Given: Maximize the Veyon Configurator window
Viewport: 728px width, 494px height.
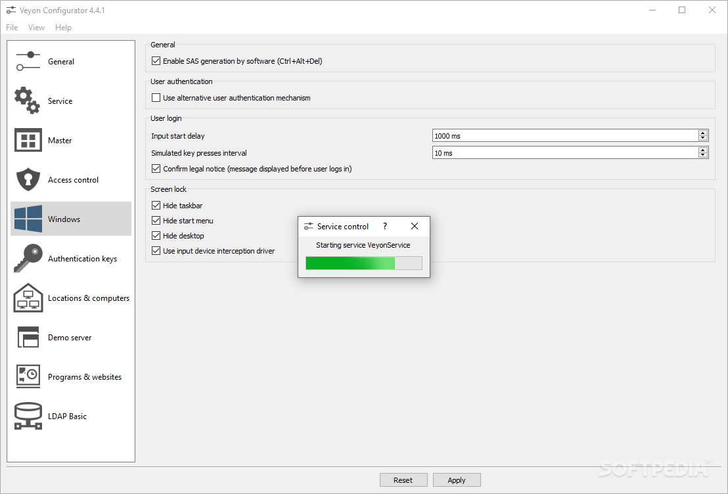Looking at the screenshot, I should pyautogui.click(x=682, y=11).
